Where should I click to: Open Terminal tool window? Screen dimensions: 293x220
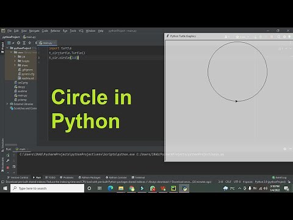point(138,177)
